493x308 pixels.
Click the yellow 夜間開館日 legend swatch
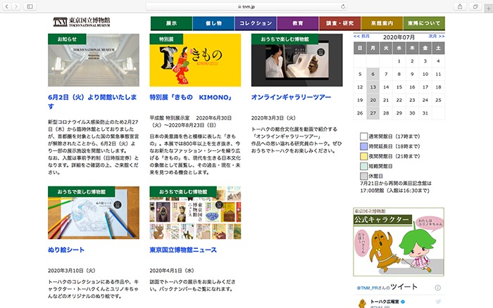coord(364,156)
